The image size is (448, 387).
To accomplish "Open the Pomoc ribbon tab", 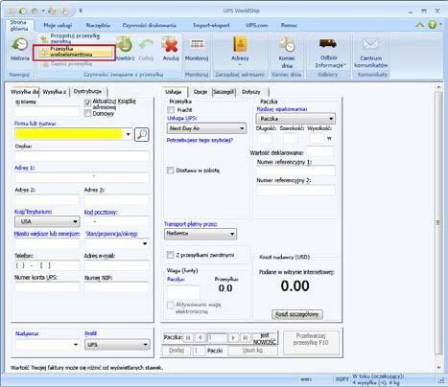I will [289, 25].
